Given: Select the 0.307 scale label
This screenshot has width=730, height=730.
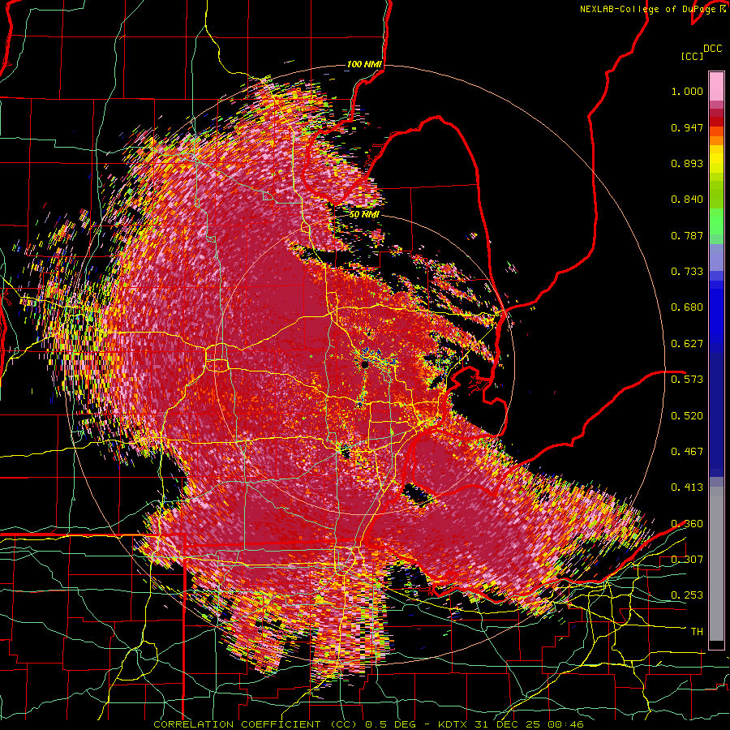Looking at the screenshot, I should [687, 560].
